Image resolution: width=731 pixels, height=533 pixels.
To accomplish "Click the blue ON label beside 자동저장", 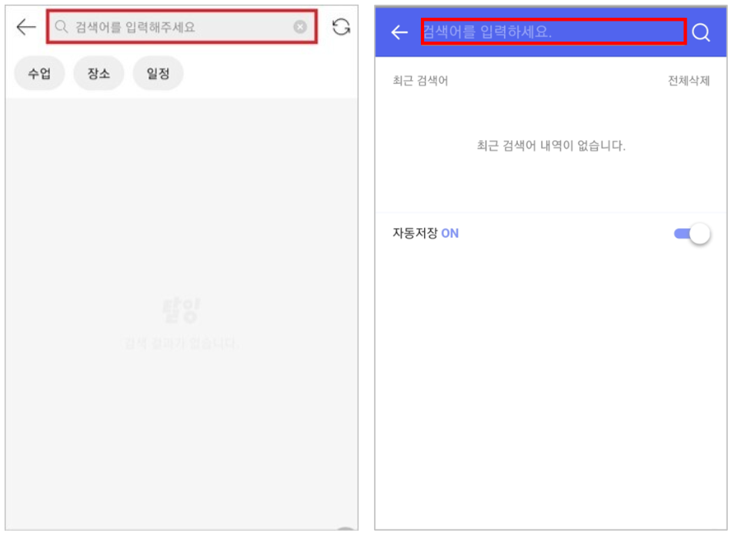I will click(450, 233).
